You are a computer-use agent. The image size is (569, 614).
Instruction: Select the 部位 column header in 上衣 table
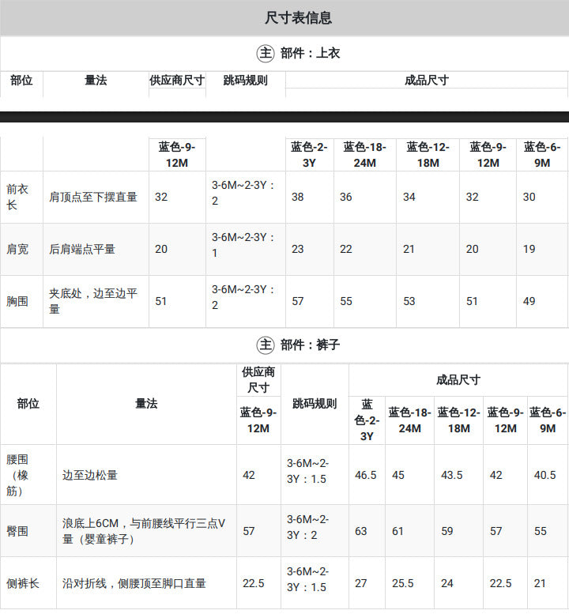(x=21, y=81)
